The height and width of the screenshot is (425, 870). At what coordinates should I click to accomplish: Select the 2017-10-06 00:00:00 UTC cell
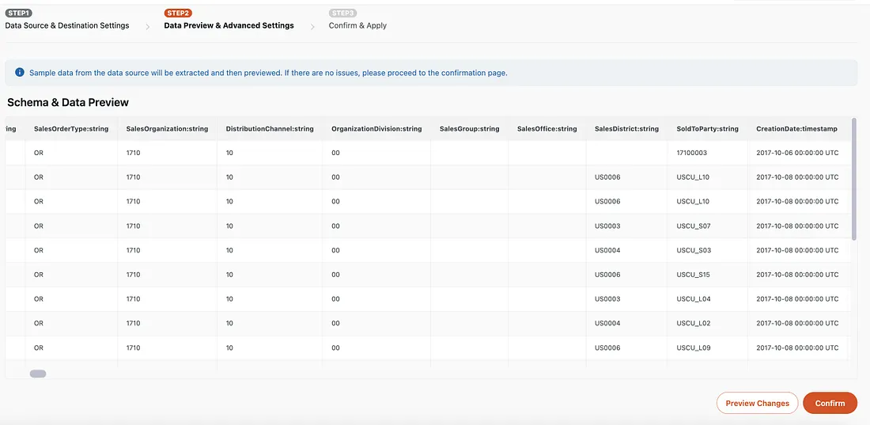(797, 153)
